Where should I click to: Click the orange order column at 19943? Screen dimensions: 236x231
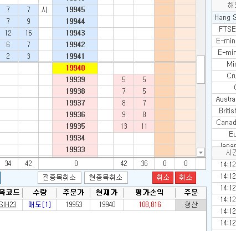click(x=165, y=33)
